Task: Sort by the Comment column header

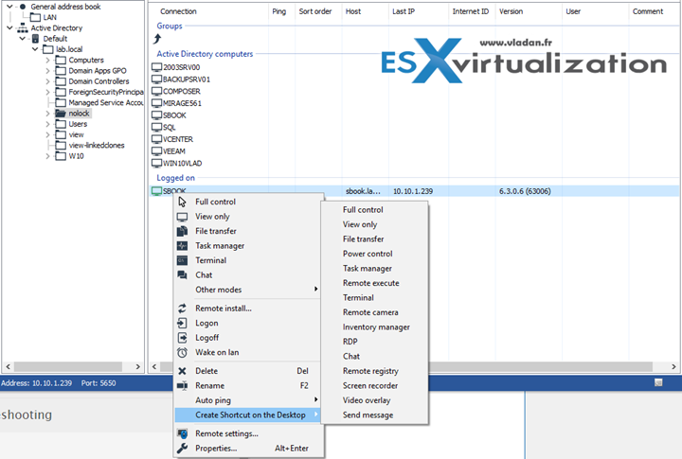Action: tap(648, 11)
